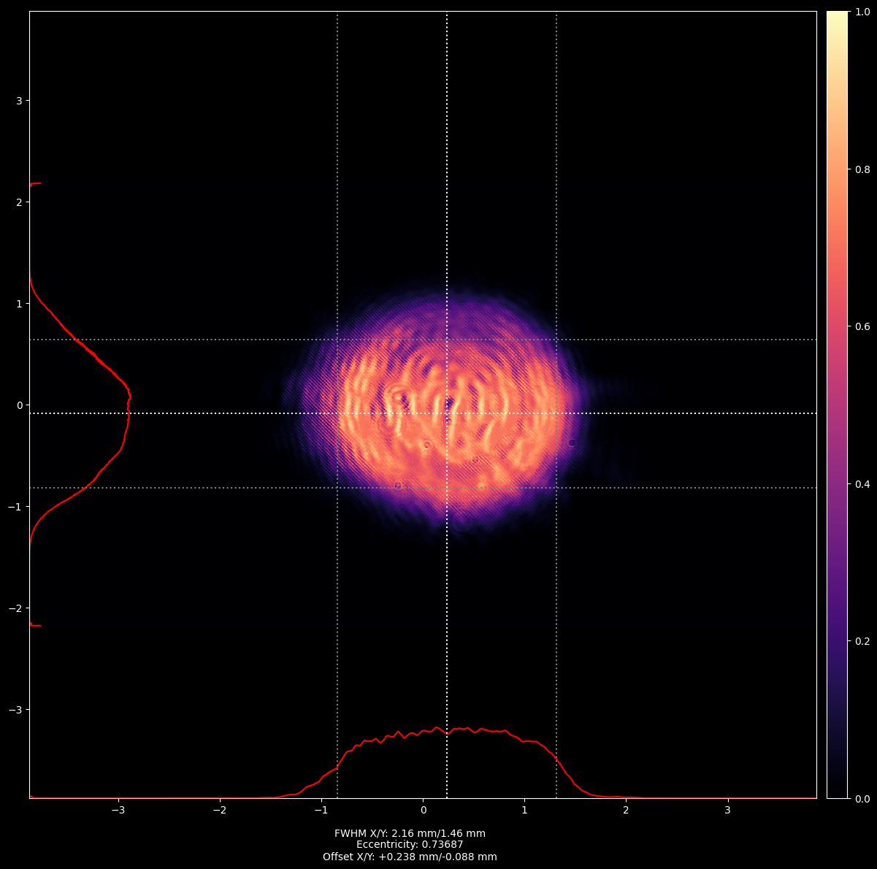Click the y-axis tick label 1
The width and height of the screenshot is (877, 869).
point(20,303)
